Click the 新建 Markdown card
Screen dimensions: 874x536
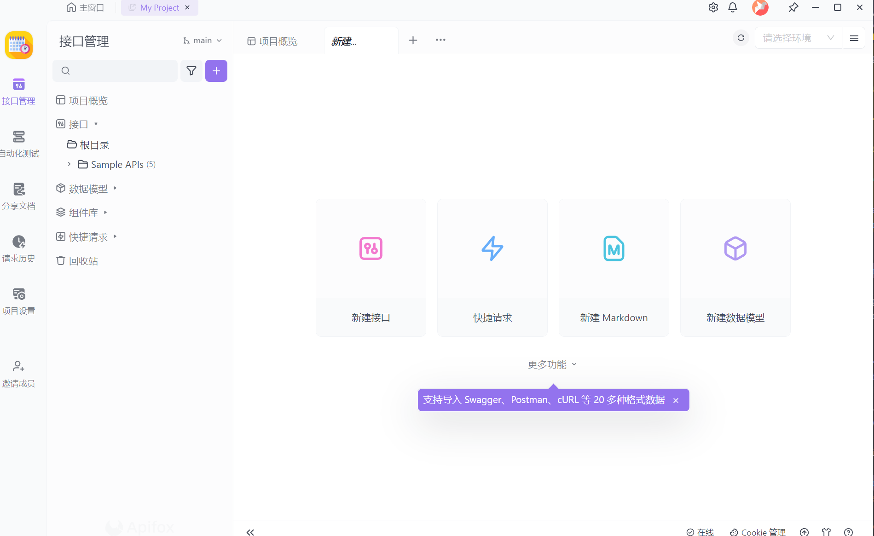tap(614, 268)
